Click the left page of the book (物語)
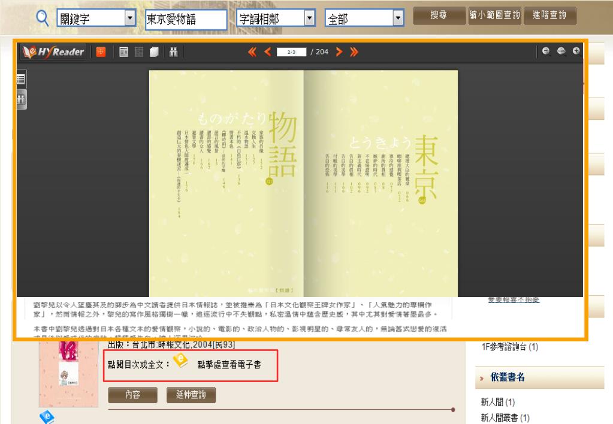This screenshot has width=613, height=424. click(x=227, y=184)
